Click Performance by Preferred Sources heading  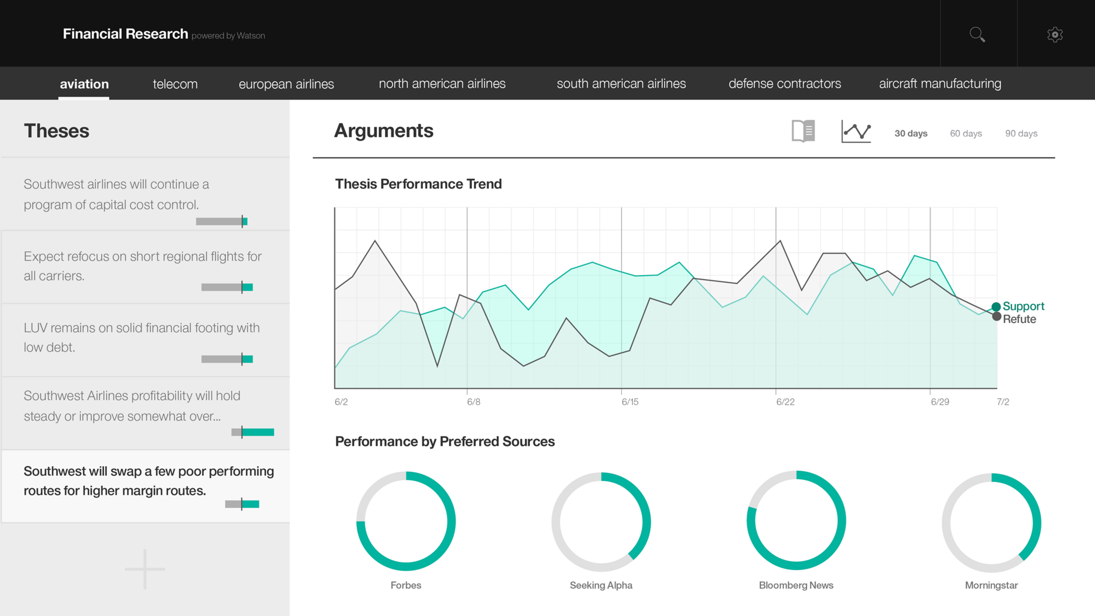[x=445, y=442]
